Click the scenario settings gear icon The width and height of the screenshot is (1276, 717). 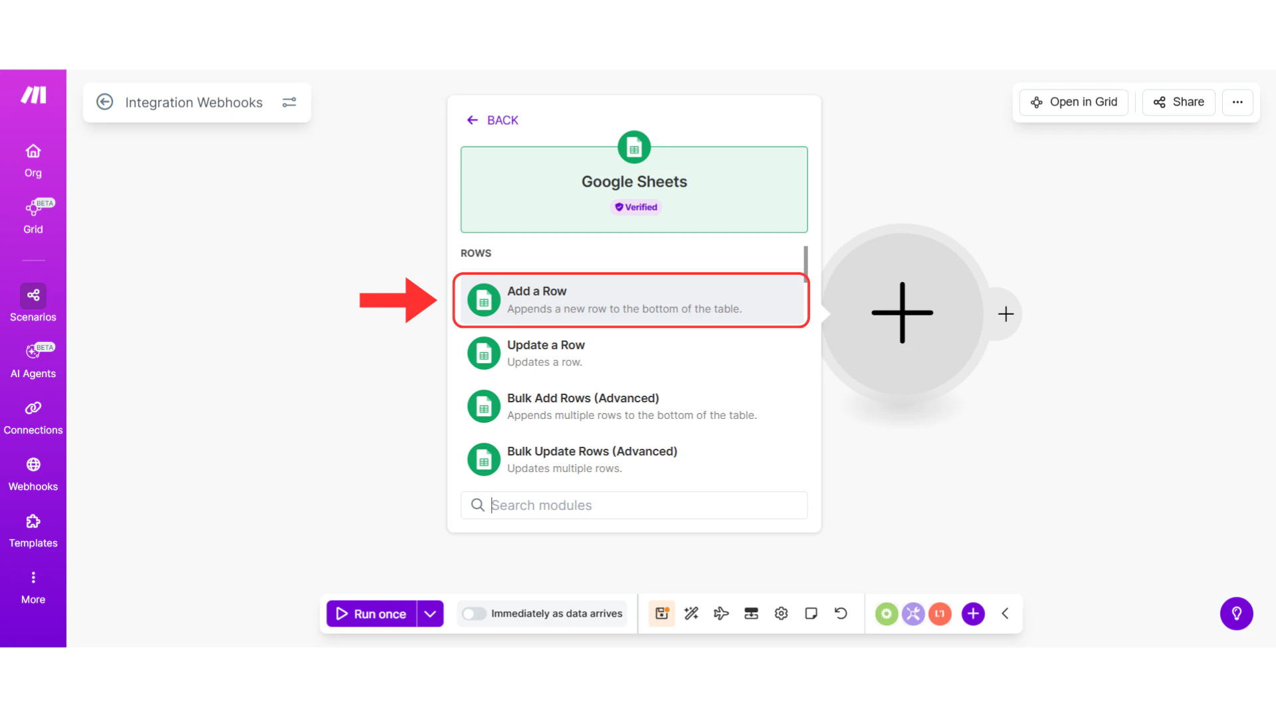[781, 613]
